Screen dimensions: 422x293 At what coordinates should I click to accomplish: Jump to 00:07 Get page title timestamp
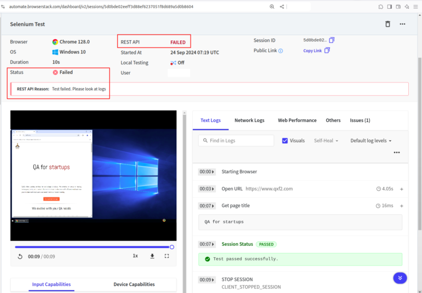pyautogui.click(x=207, y=206)
